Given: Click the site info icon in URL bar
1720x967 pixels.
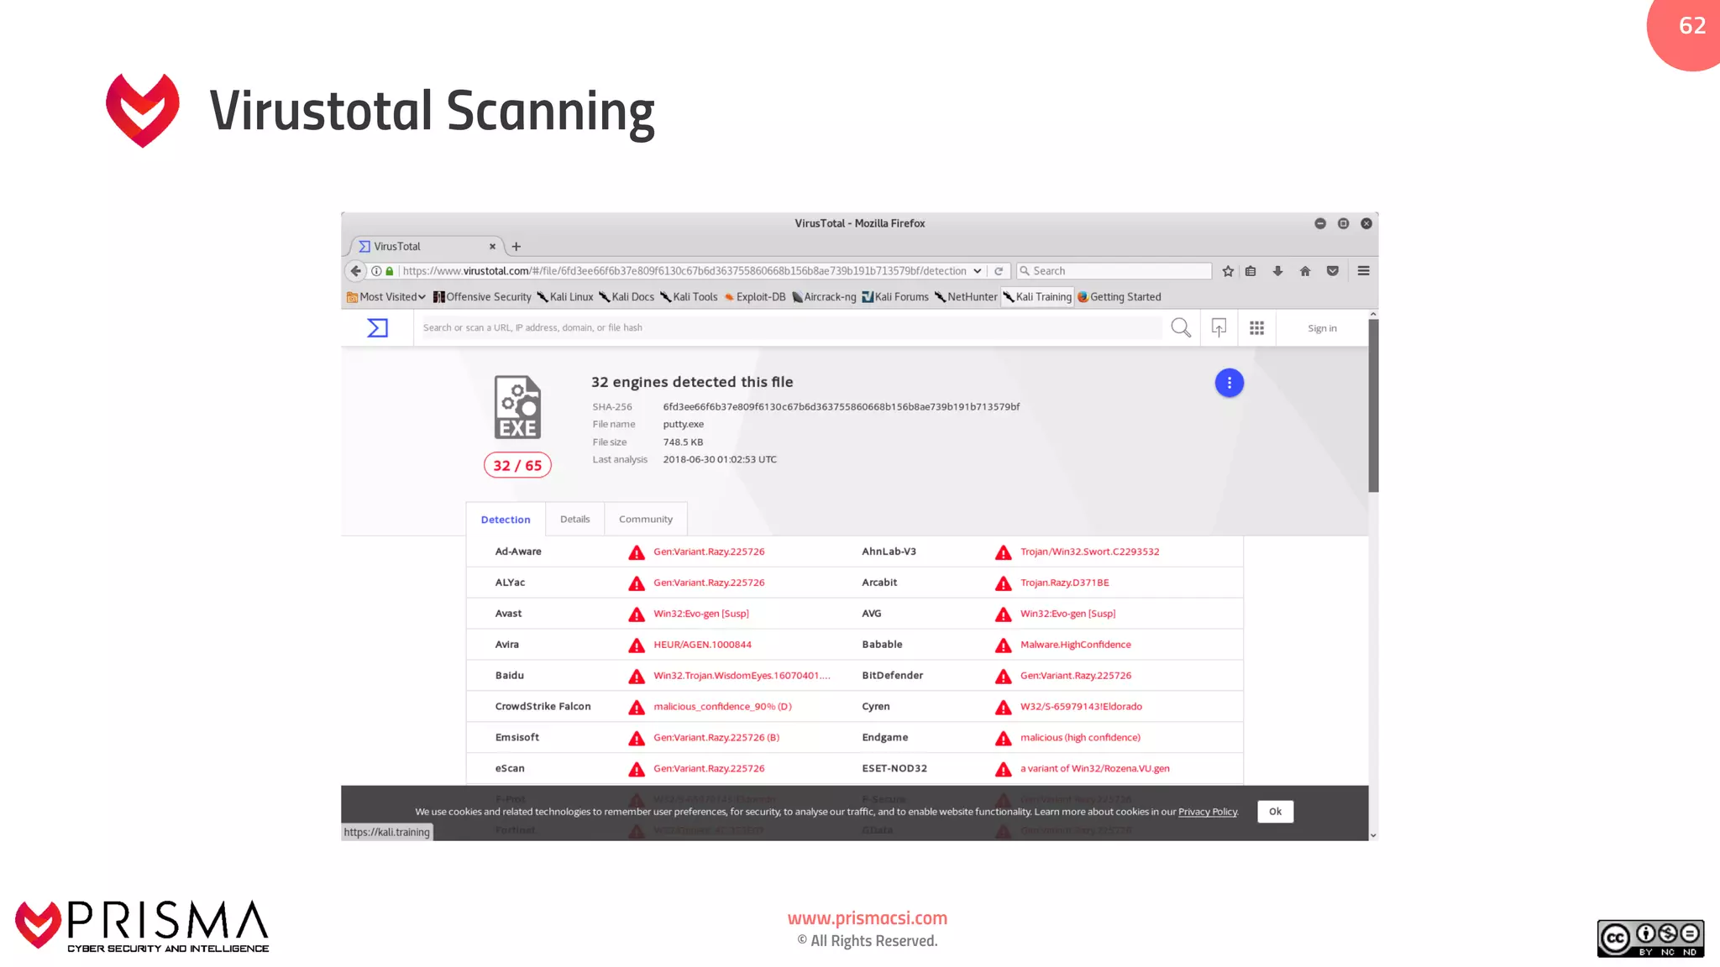Looking at the screenshot, I should pyautogui.click(x=376, y=271).
